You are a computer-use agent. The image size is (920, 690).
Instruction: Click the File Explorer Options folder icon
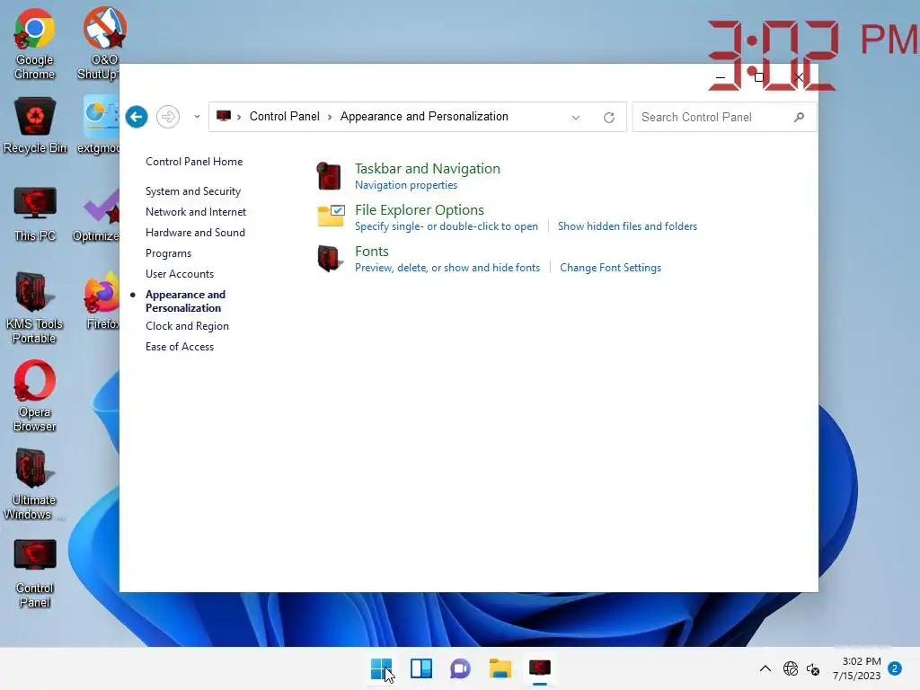click(331, 216)
